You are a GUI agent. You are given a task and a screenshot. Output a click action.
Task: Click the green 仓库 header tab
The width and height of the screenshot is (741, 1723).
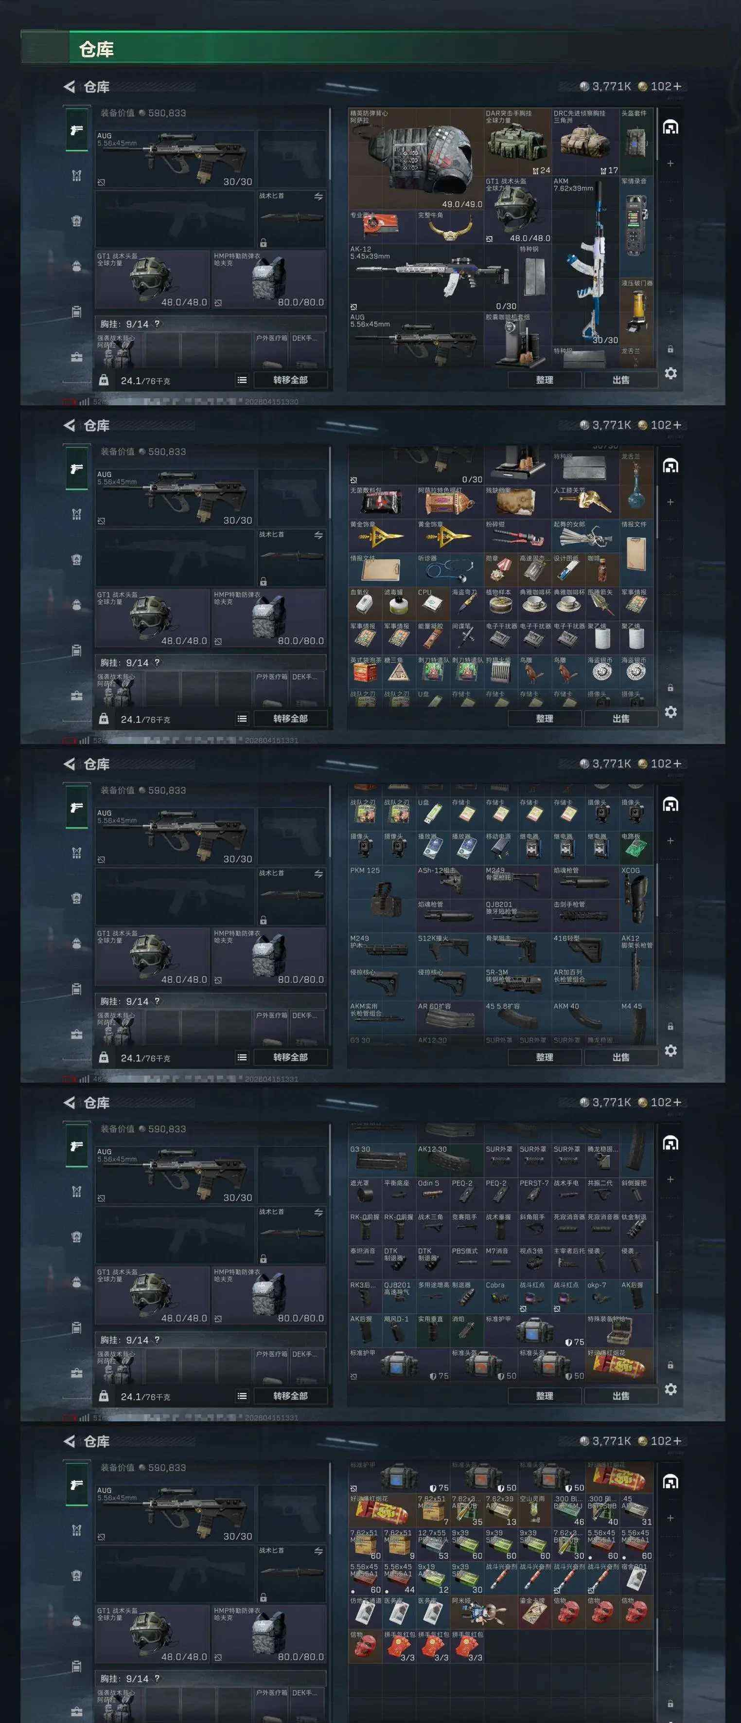click(96, 49)
